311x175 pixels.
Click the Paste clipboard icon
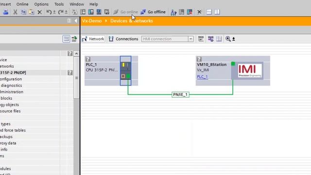coord(31,12)
